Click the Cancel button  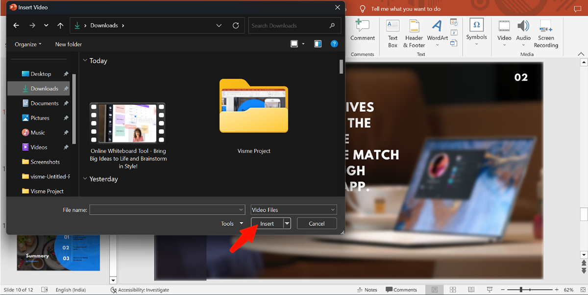tap(317, 223)
